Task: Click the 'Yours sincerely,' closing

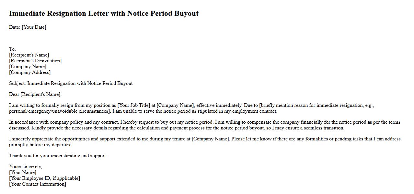Action: point(26,167)
